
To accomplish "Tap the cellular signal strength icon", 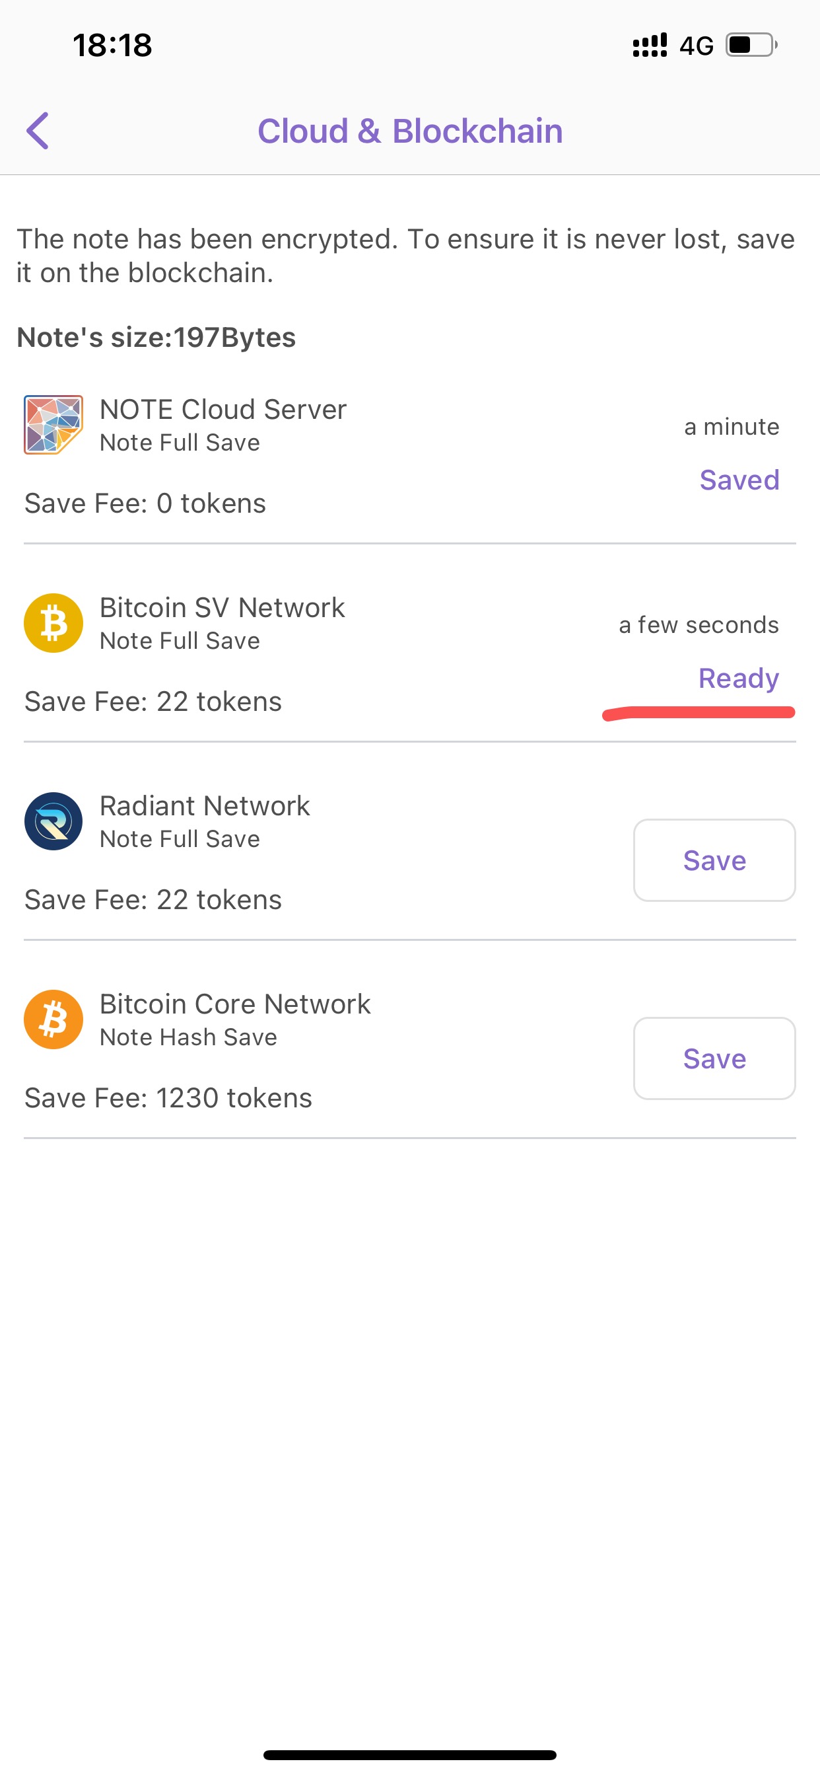I will tap(650, 46).
